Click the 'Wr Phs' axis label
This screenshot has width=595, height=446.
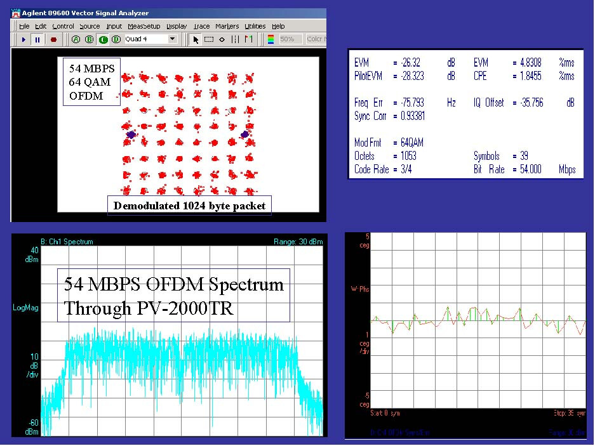coord(360,289)
